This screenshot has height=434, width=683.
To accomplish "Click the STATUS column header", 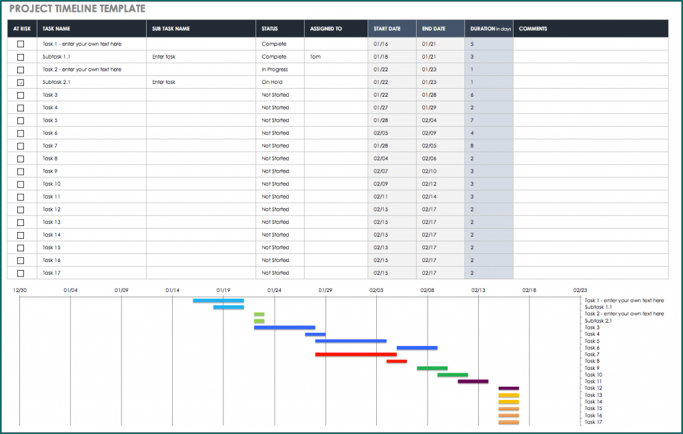I will pos(271,28).
